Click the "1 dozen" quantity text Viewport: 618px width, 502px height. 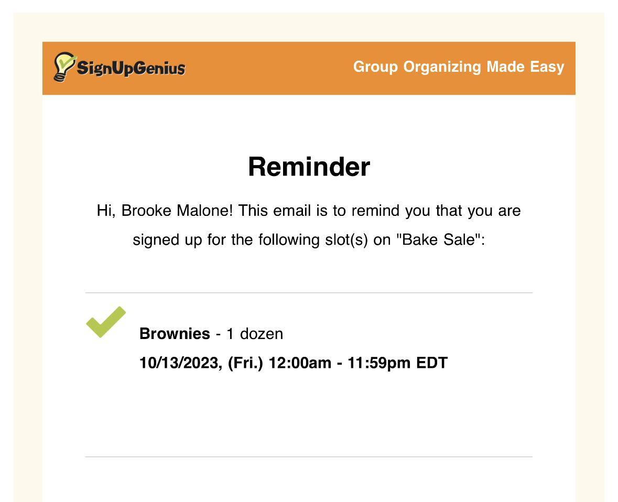click(255, 334)
